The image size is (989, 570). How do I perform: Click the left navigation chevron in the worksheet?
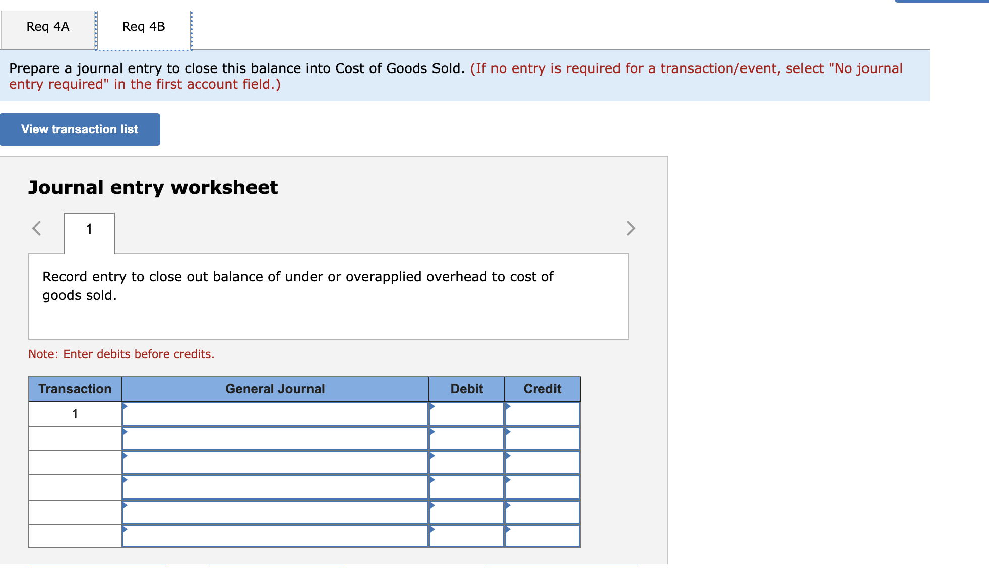(x=36, y=228)
